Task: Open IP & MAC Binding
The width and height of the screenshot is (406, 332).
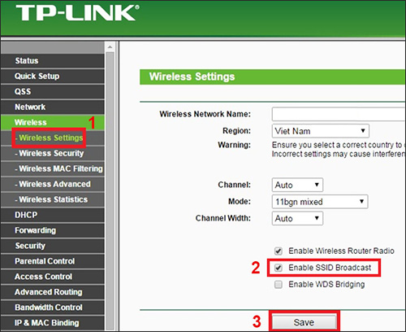Action: tap(52, 323)
